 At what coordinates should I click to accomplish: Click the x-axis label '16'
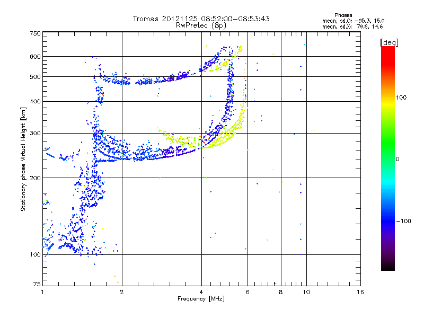[x=360, y=292]
